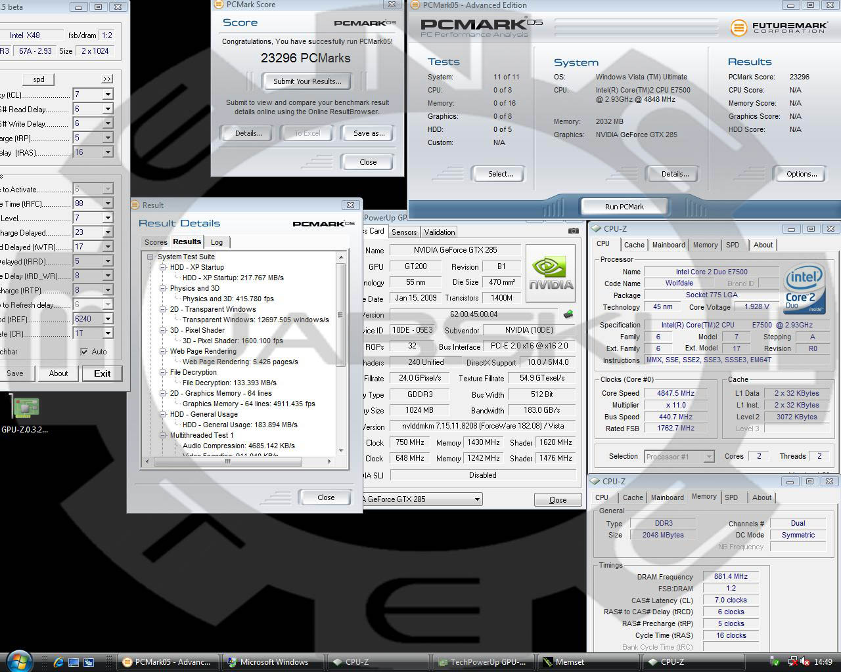Click the Intel Core 2 Duo logo in CPU-Z
This screenshot has width=841, height=672.
tap(804, 289)
